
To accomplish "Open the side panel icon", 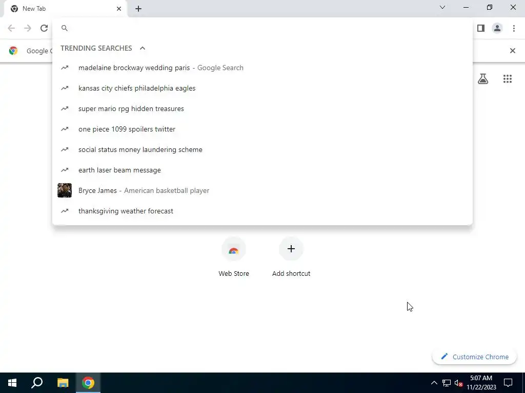I will (481, 28).
